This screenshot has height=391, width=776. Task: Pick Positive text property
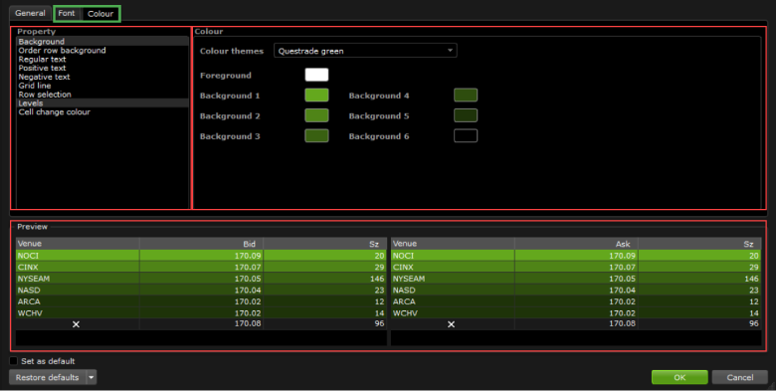102,69
